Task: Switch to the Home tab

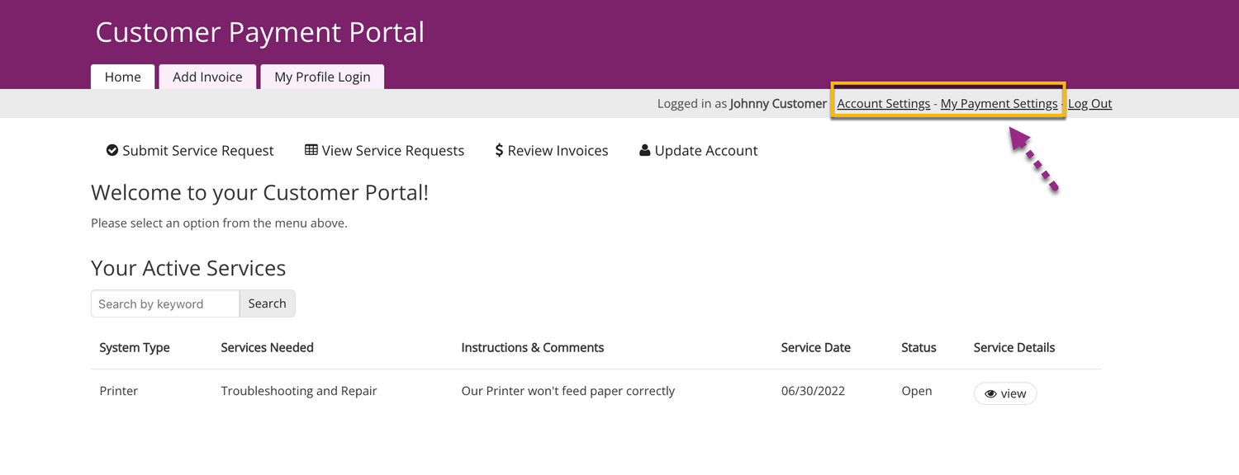Action: tap(122, 77)
